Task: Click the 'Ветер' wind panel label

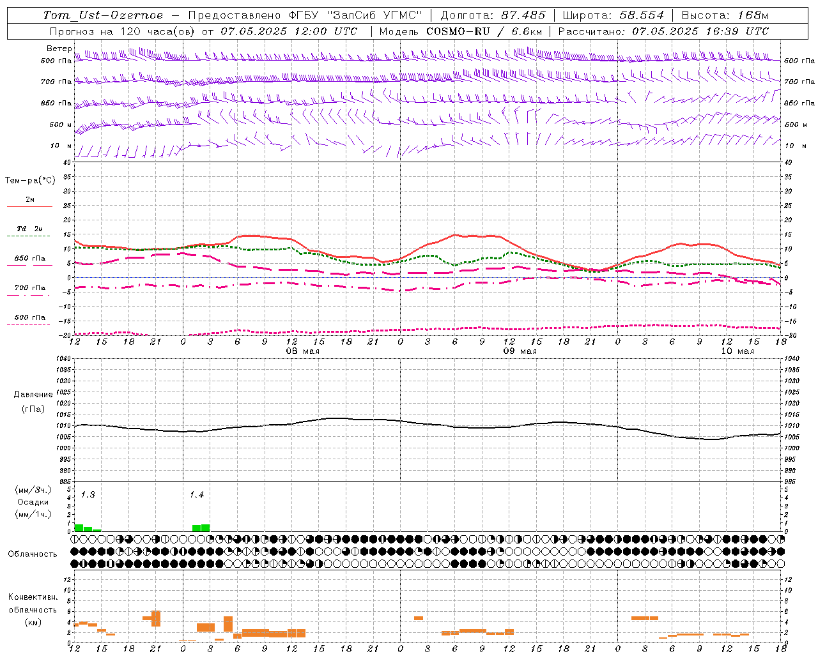Action: point(59,49)
